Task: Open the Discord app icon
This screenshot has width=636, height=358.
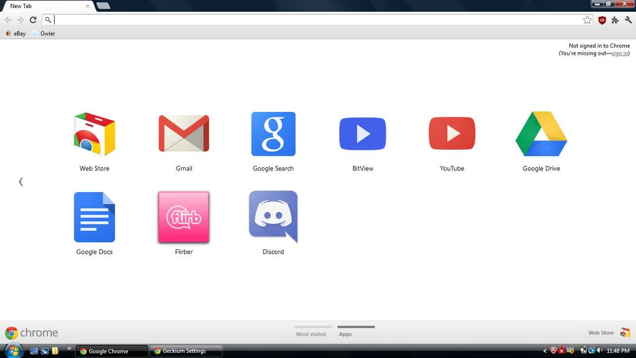Action: [273, 217]
